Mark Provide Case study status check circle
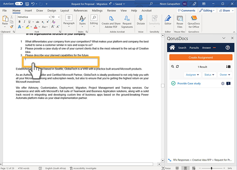The height and width of the screenshot is (170, 237). pyautogui.click(x=173, y=83)
